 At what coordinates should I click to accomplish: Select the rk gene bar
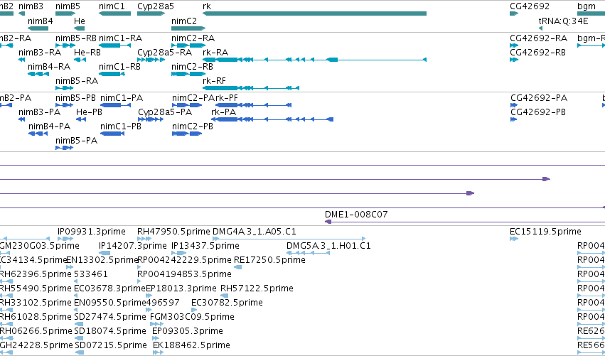[314, 14]
